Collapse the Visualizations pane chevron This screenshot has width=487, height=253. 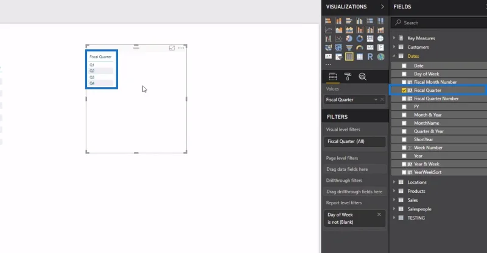[x=382, y=7]
